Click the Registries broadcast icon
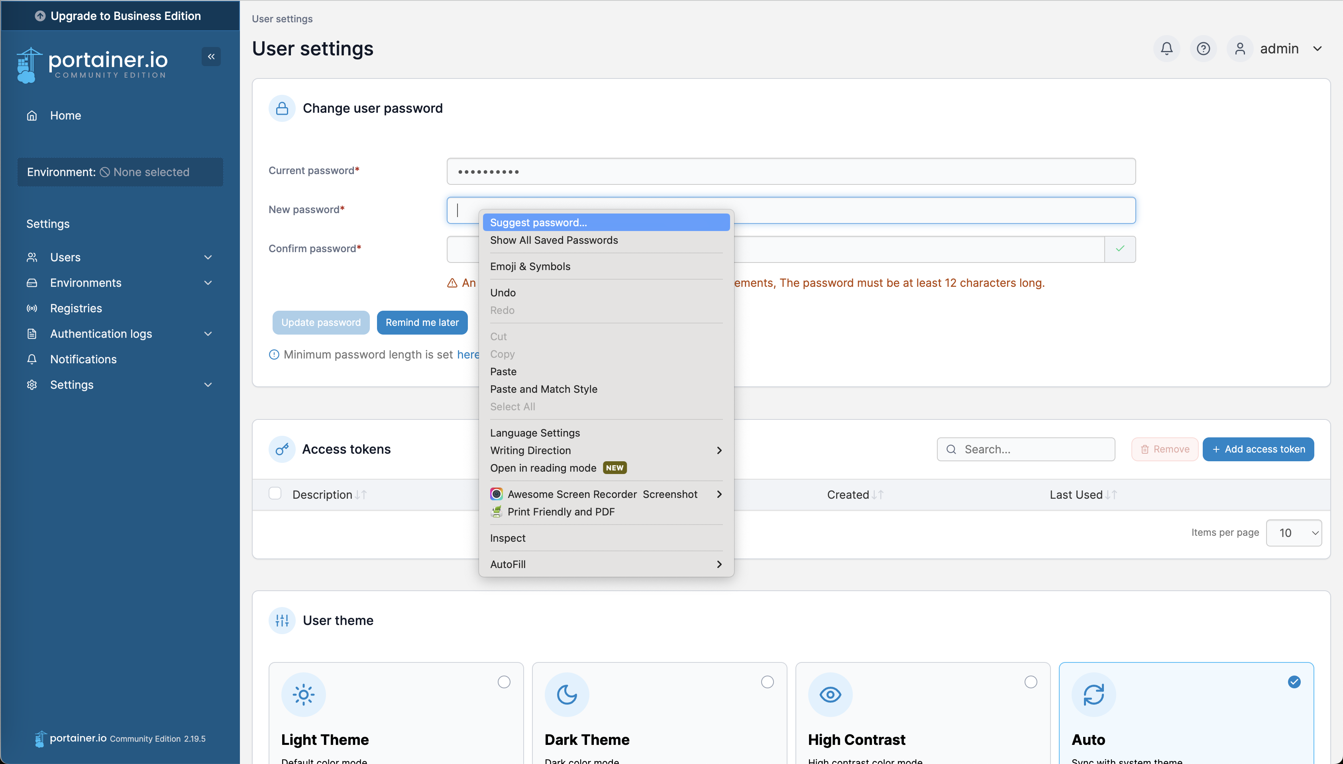The width and height of the screenshot is (1343, 764). 32,309
